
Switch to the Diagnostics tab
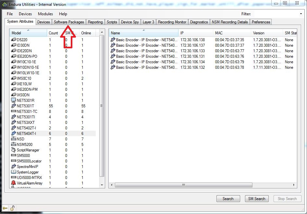click(x=199, y=22)
